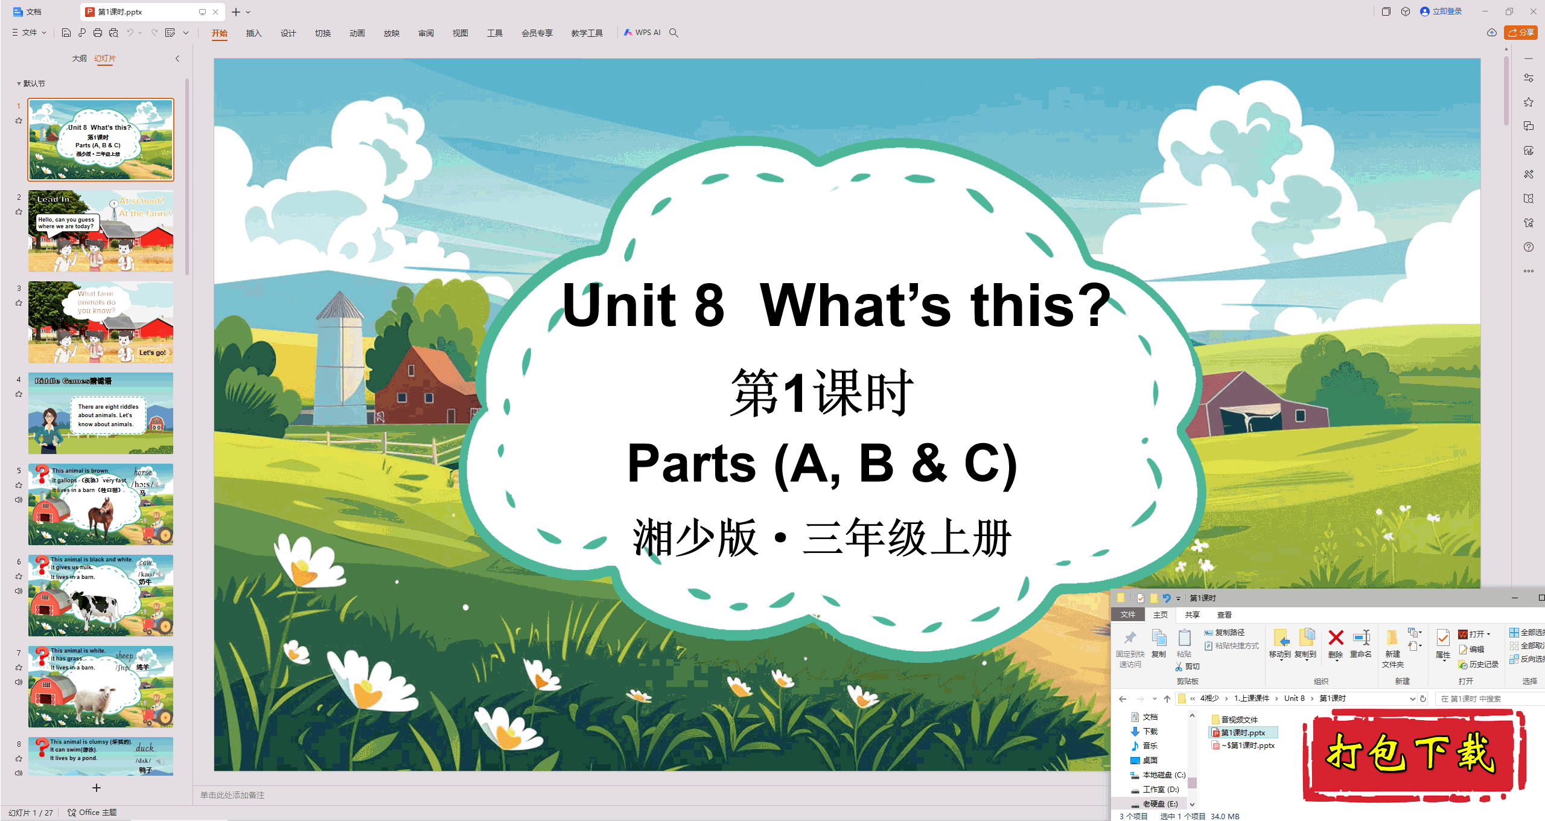Viewport: 1545px width, 821px height.
Task: Toggle sound icon beside slide 5
Action: [x=19, y=500]
